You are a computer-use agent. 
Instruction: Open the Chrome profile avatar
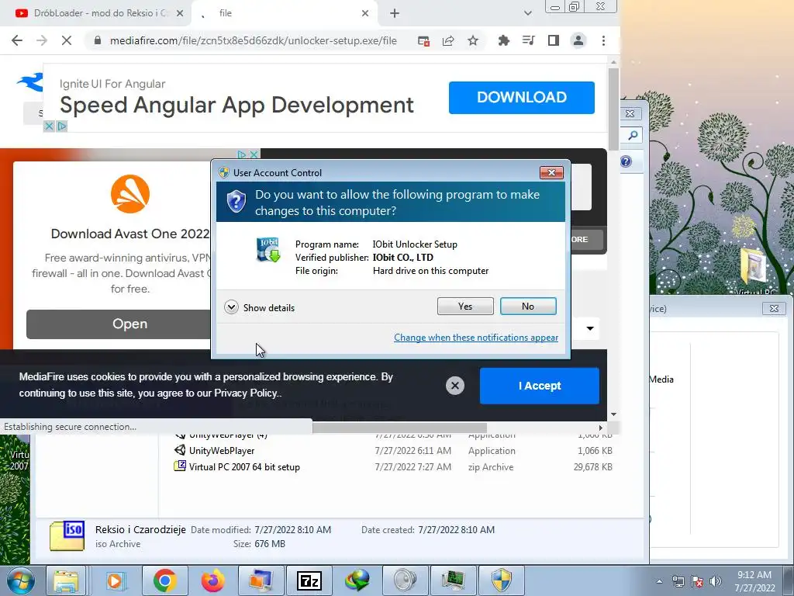click(578, 40)
